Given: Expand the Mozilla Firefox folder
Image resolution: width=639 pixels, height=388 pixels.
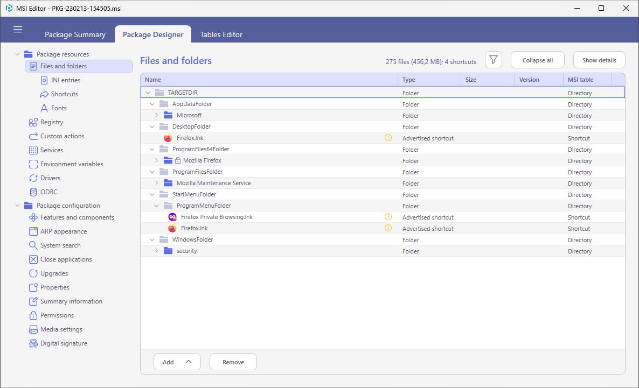Looking at the screenshot, I should [x=157, y=161].
